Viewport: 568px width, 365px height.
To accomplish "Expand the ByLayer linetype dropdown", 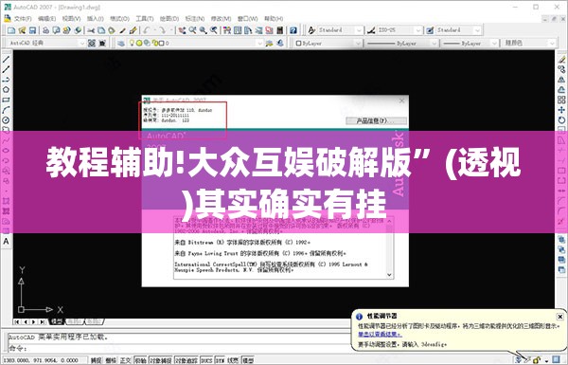I will [x=434, y=44].
